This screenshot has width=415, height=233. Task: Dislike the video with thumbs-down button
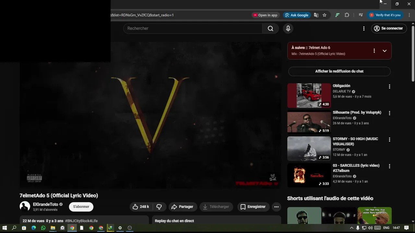[159, 207]
